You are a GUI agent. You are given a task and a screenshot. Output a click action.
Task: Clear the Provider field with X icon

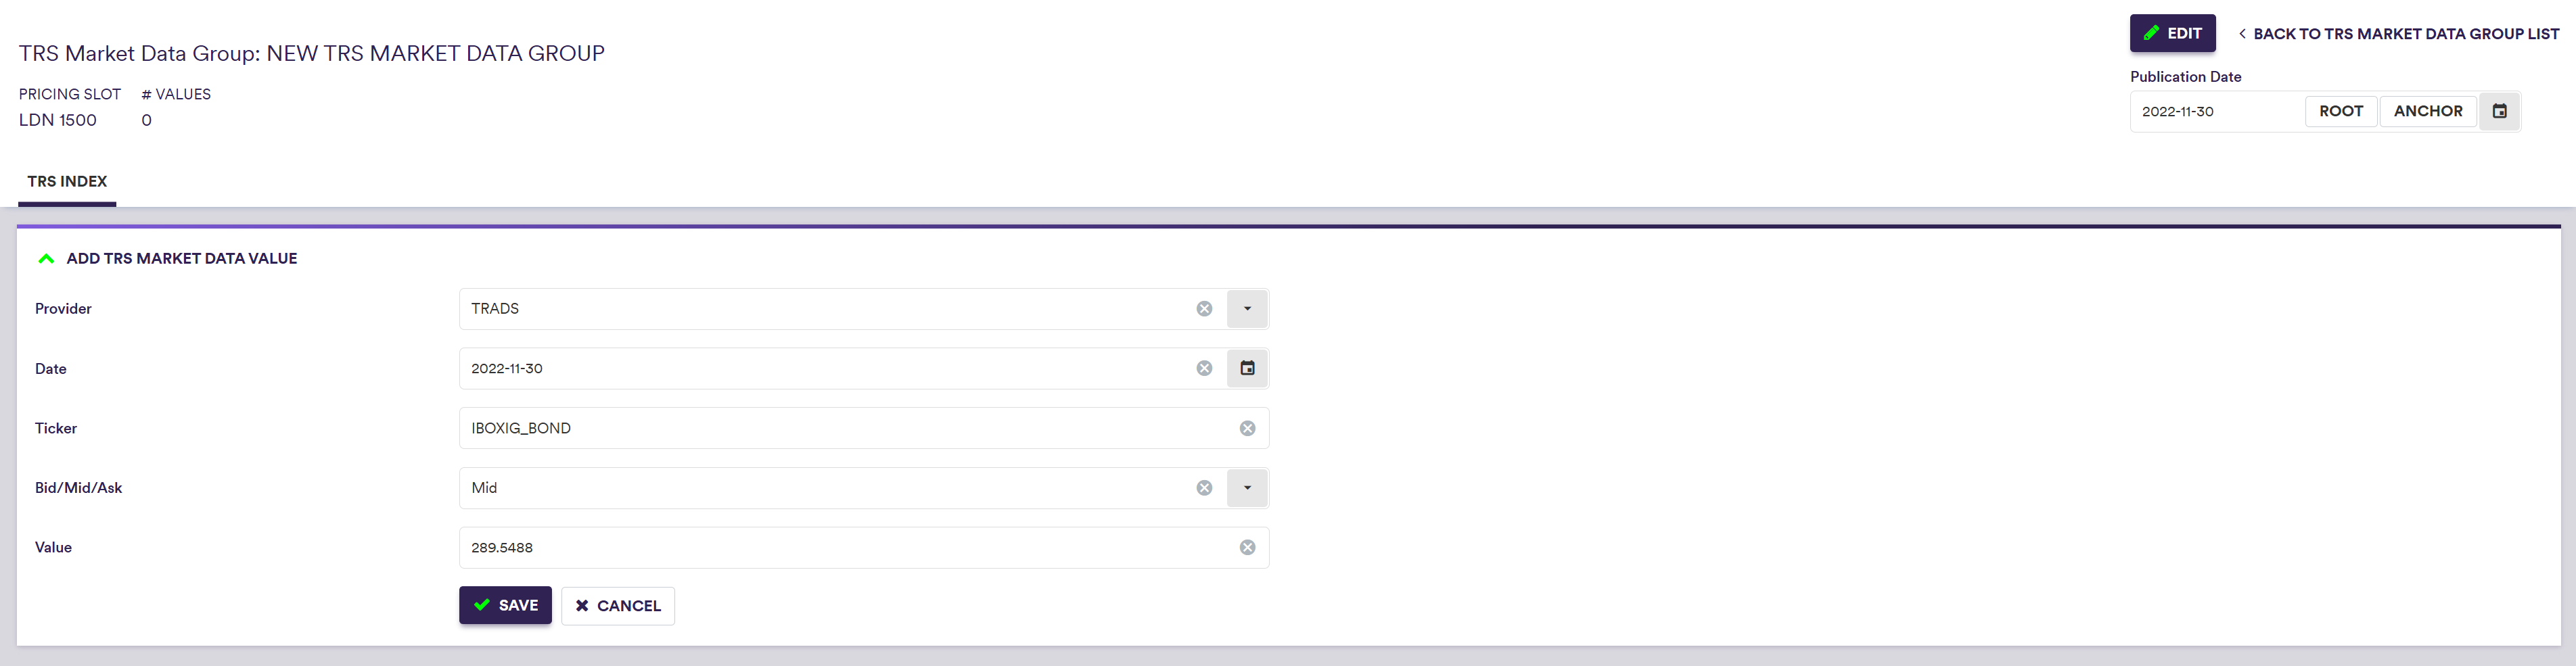point(1204,309)
